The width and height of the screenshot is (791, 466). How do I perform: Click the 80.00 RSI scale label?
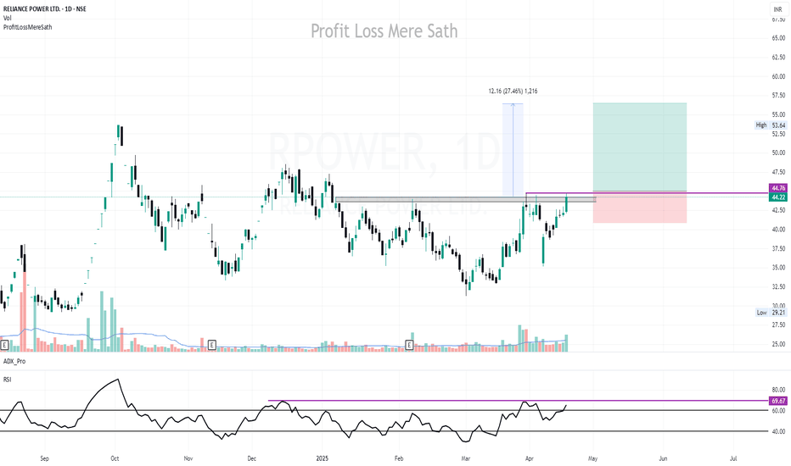click(778, 390)
